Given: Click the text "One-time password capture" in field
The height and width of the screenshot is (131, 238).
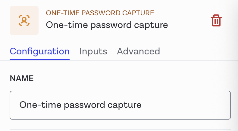Looking at the screenshot, I should (x=80, y=105).
